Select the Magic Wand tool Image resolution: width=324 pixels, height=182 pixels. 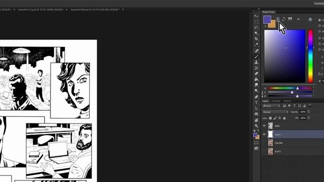pos(256,33)
